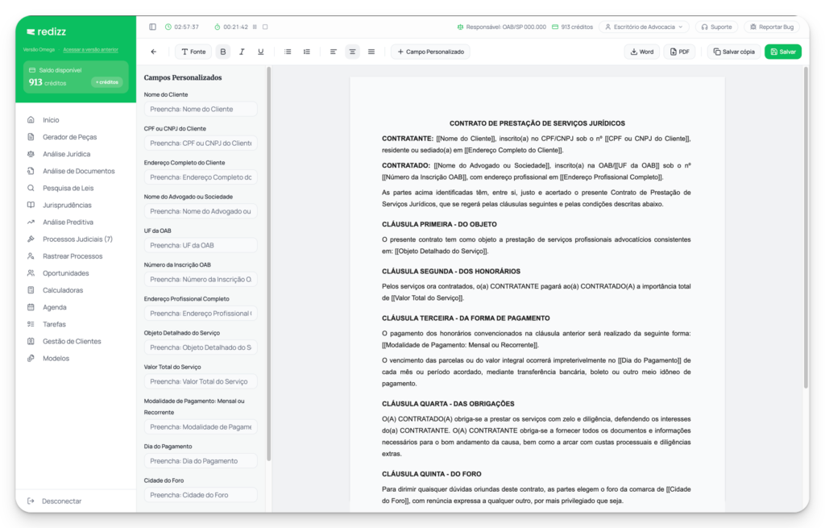
Task: Pause the session timer
Action: (x=255, y=27)
